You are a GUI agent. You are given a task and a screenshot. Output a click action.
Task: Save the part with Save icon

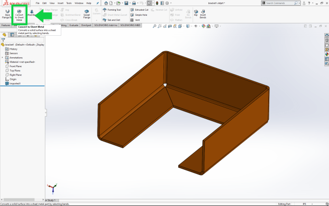tap(126, 3)
